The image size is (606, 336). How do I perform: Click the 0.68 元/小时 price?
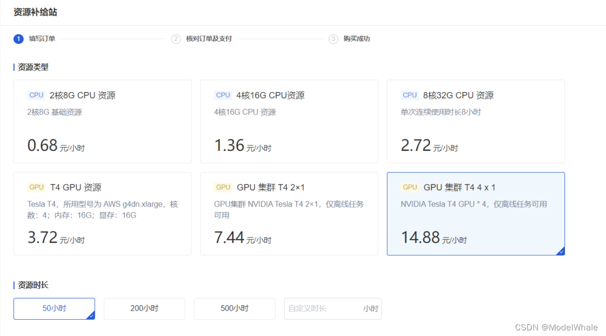pyautogui.click(x=56, y=146)
